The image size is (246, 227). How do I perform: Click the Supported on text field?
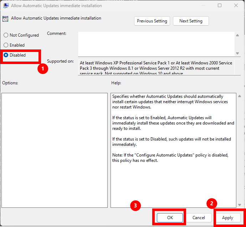point(156,67)
